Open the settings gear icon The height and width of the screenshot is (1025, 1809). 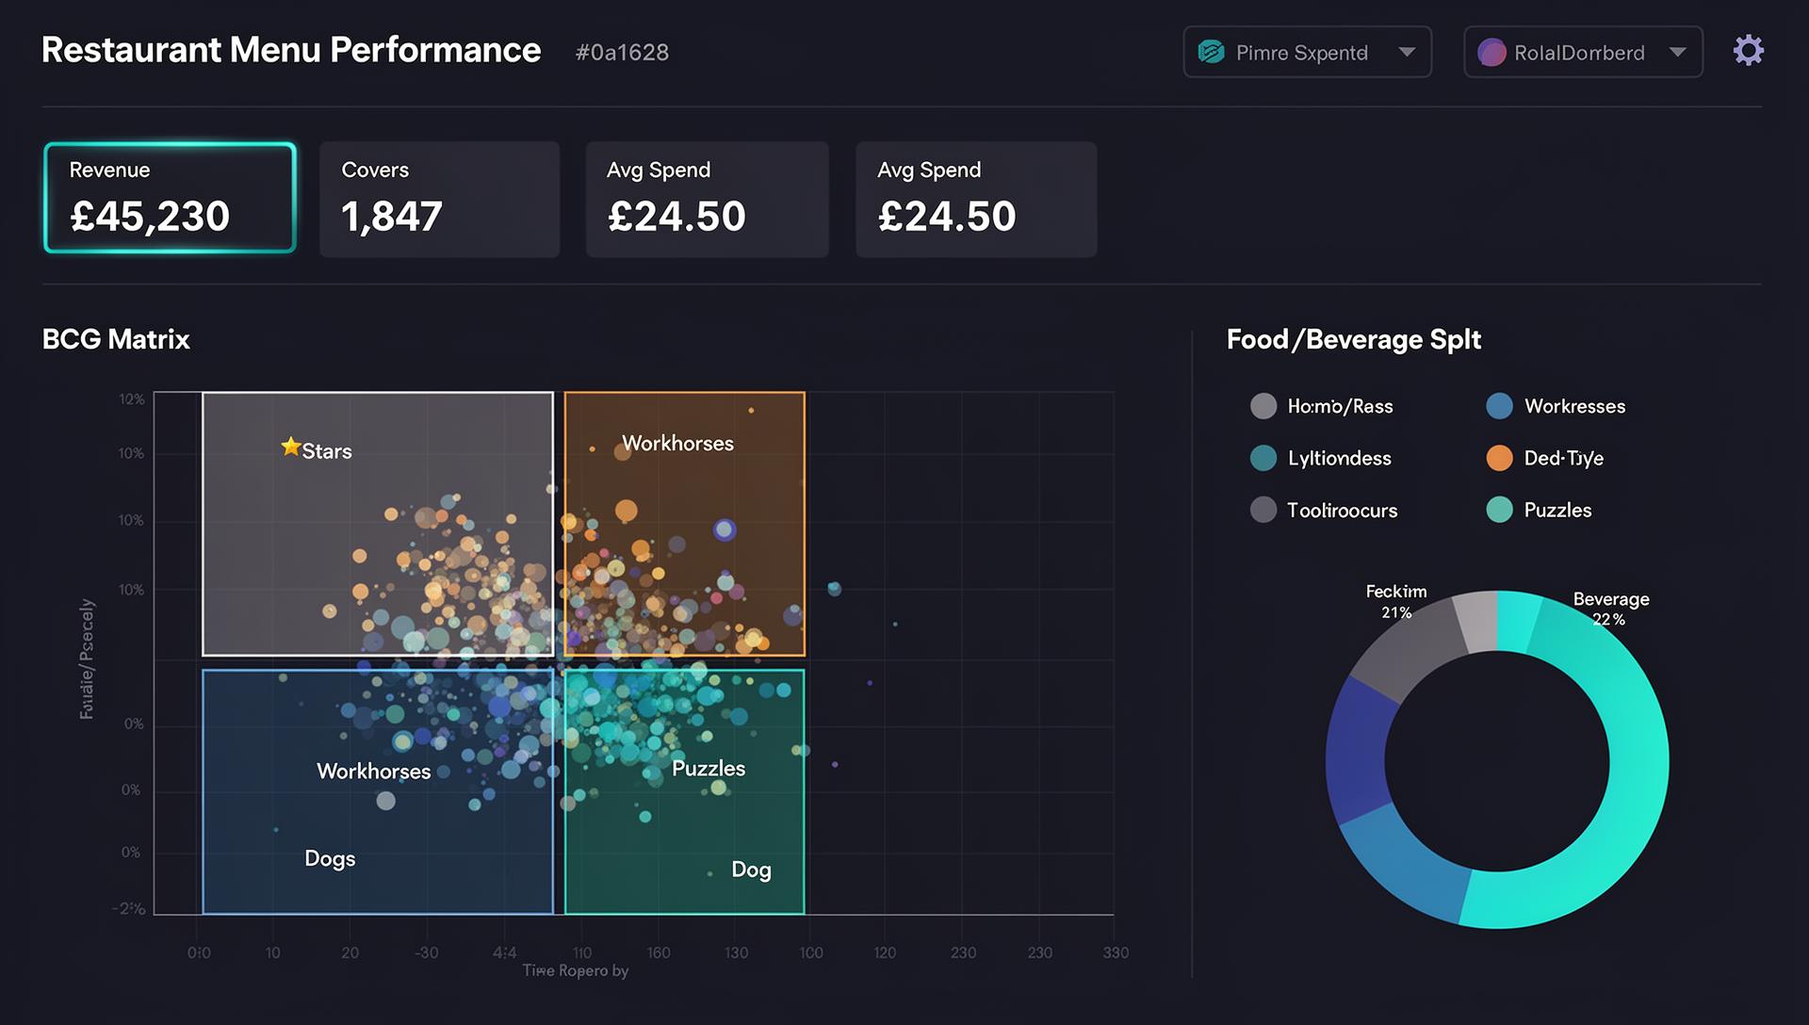point(1748,50)
